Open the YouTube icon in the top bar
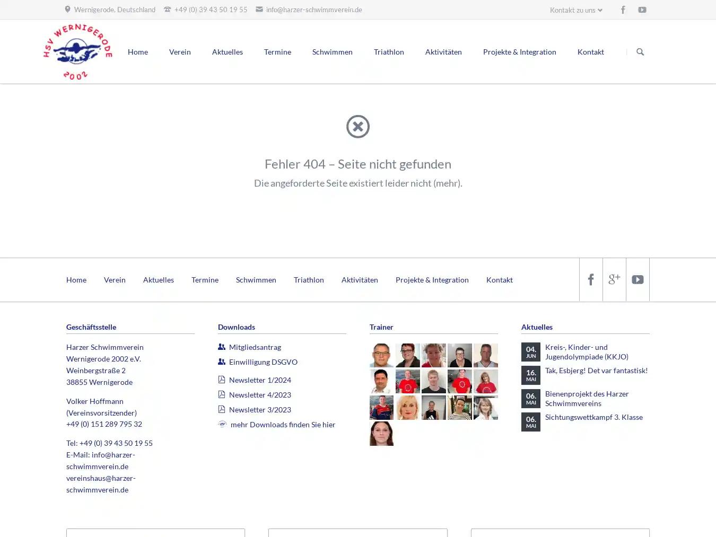Viewport: 716px width, 537px height. 642,10
